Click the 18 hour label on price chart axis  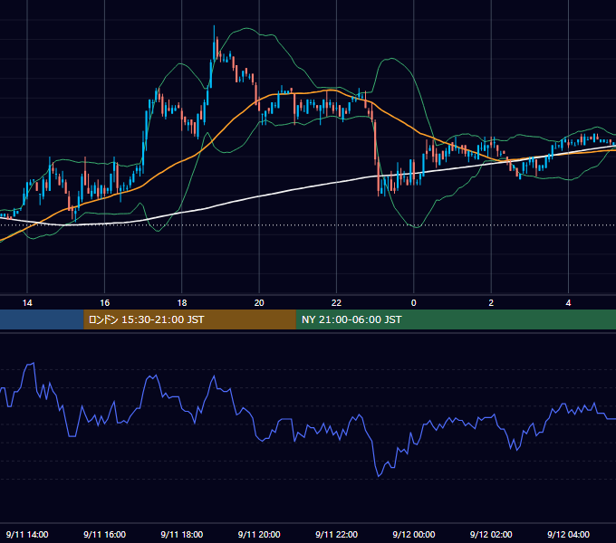[x=182, y=303]
